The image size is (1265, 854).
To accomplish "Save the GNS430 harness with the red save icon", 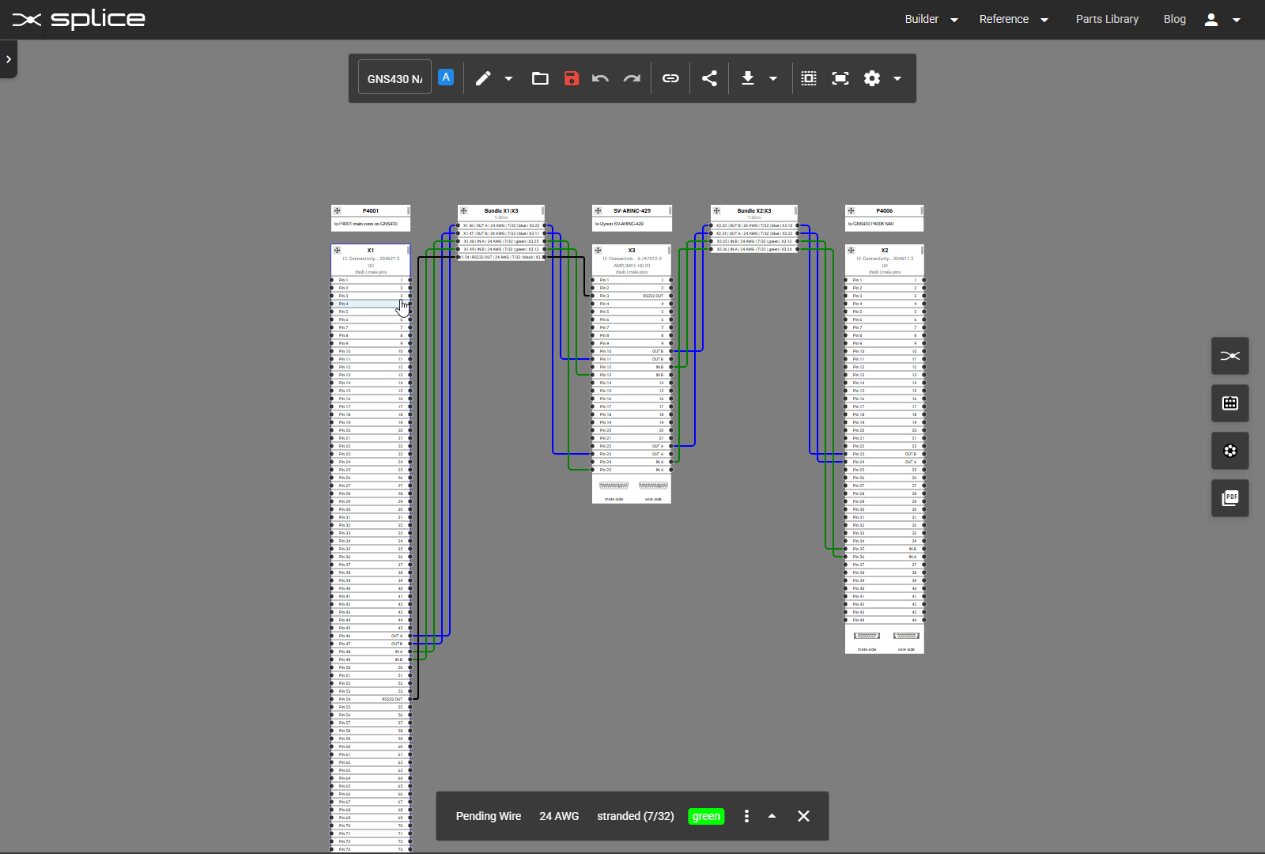I will pyautogui.click(x=571, y=78).
